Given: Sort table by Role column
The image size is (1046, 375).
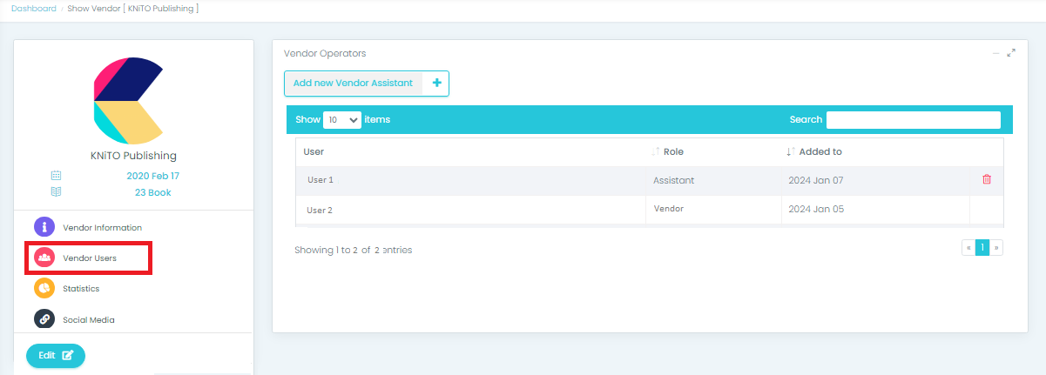Looking at the screenshot, I should point(673,151).
